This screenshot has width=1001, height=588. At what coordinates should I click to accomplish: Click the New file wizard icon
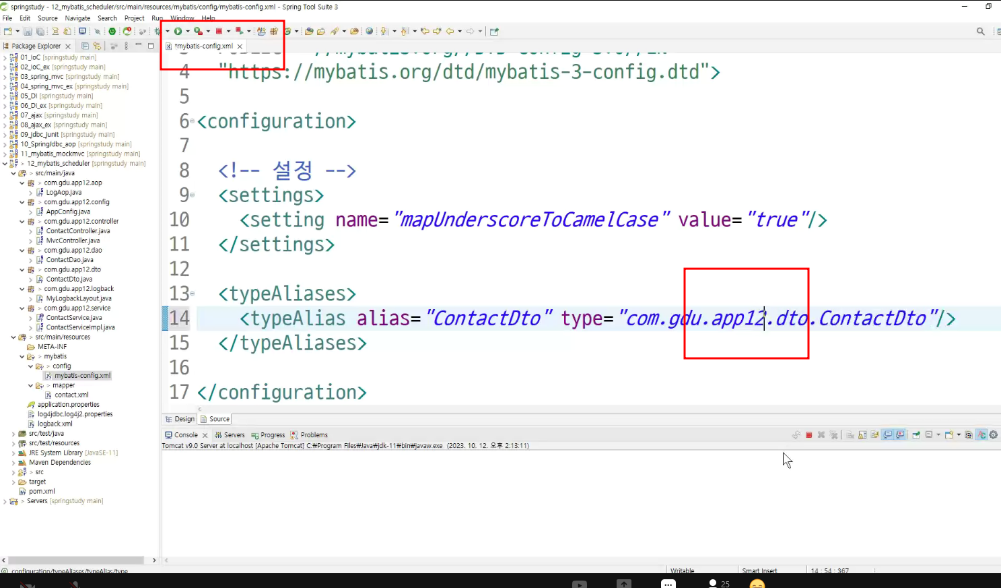pos(7,31)
